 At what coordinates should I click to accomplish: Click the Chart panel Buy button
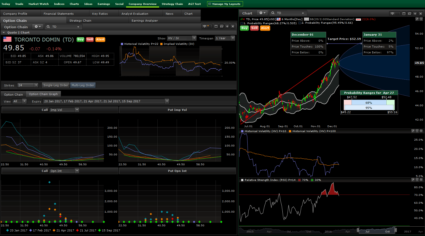pos(245,28)
